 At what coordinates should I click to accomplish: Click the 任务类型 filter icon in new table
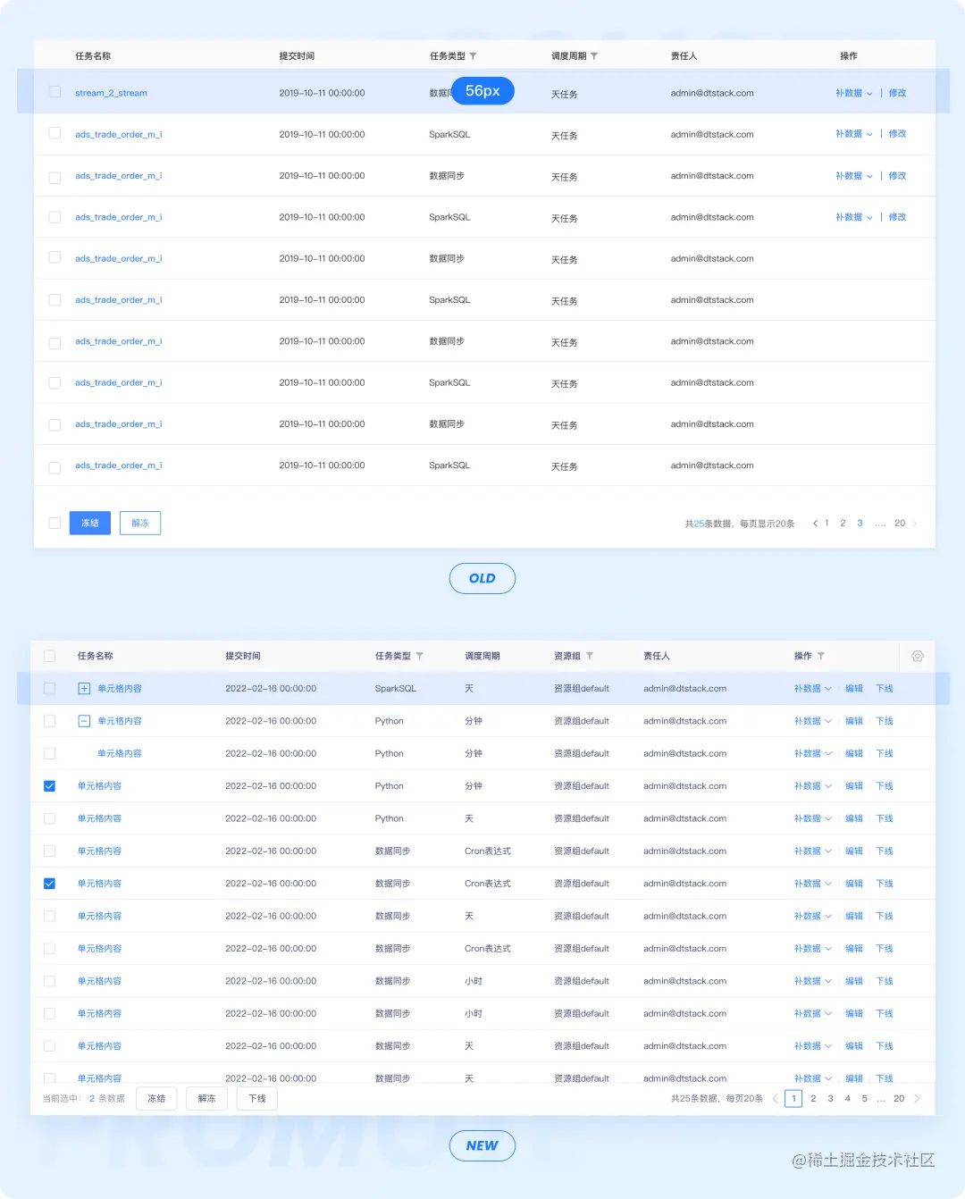coord(420,656)
